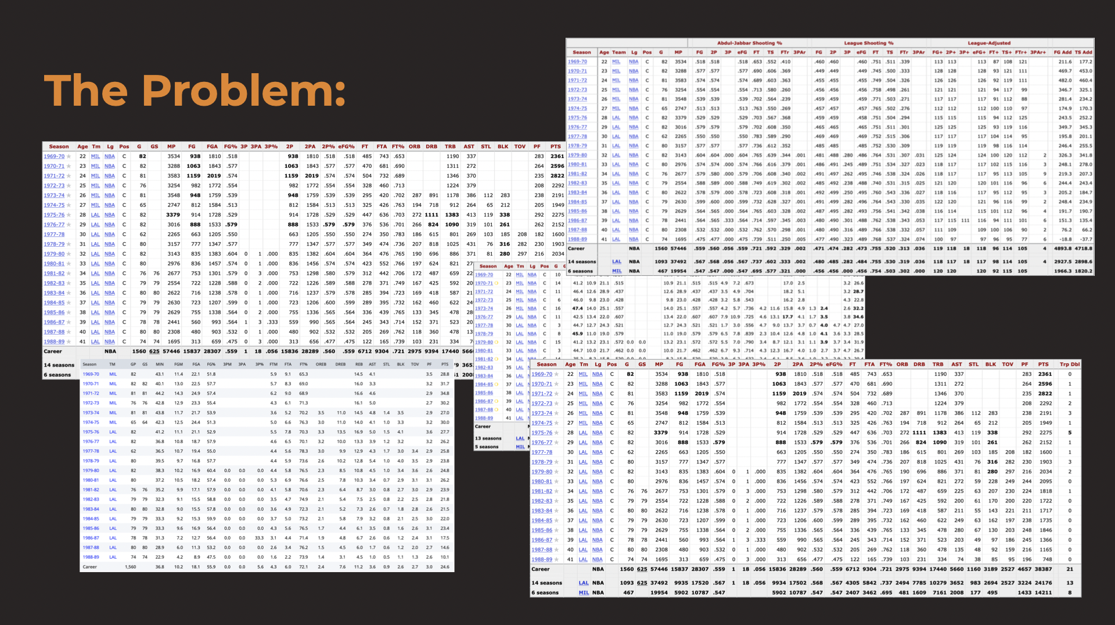Open the 1979-80 season link in the shooting table
Image resolution: width=1115 pixels, height=625 pixels.
pyautogui.click(x=577, y=155)
